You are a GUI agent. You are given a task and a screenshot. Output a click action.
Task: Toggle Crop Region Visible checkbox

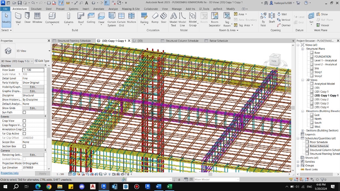(24, 125)
